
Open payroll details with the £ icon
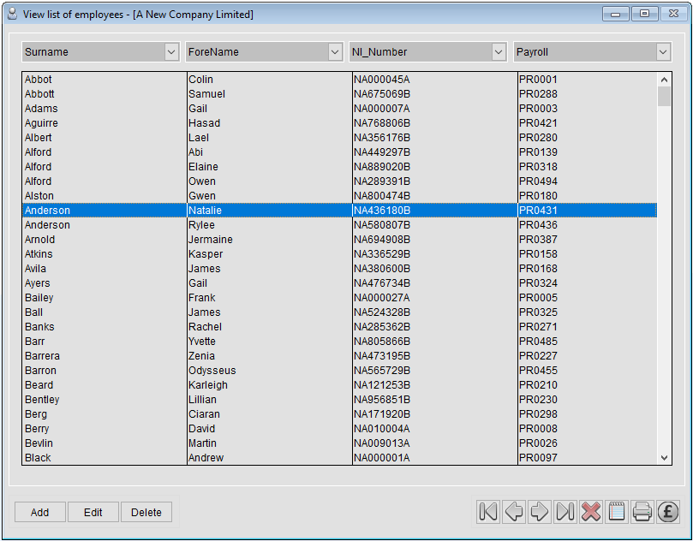(x=667, y=511)
